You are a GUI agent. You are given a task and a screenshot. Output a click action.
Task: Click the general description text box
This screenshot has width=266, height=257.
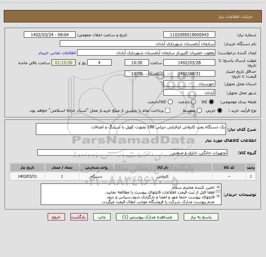tap(131, 129)
